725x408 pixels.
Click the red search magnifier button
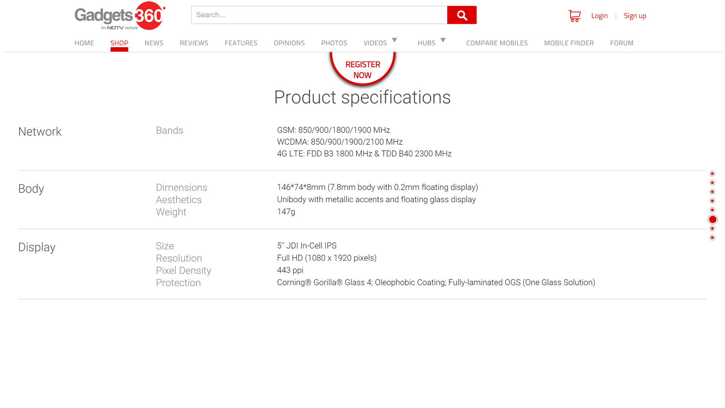461,15
